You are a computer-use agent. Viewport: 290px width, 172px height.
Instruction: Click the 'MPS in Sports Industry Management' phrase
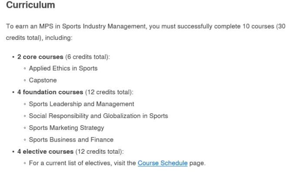(93, 26)
